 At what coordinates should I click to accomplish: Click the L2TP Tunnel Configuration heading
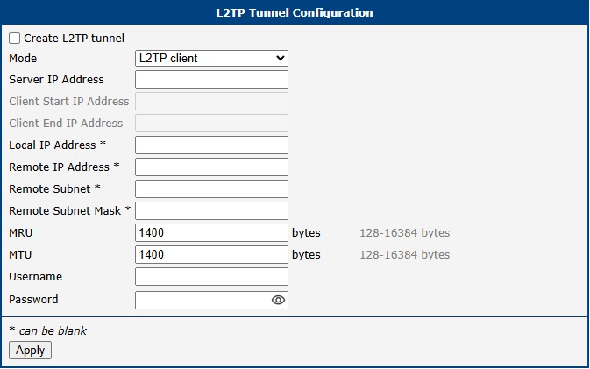tap(295, 12)
